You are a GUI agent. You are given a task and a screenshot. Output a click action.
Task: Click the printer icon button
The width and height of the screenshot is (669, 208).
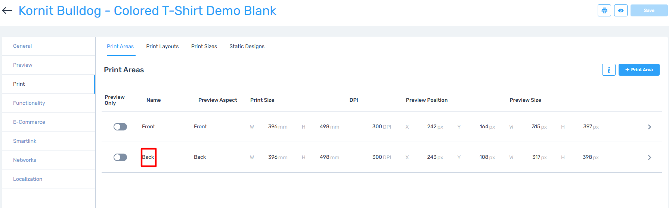[604, 10]
